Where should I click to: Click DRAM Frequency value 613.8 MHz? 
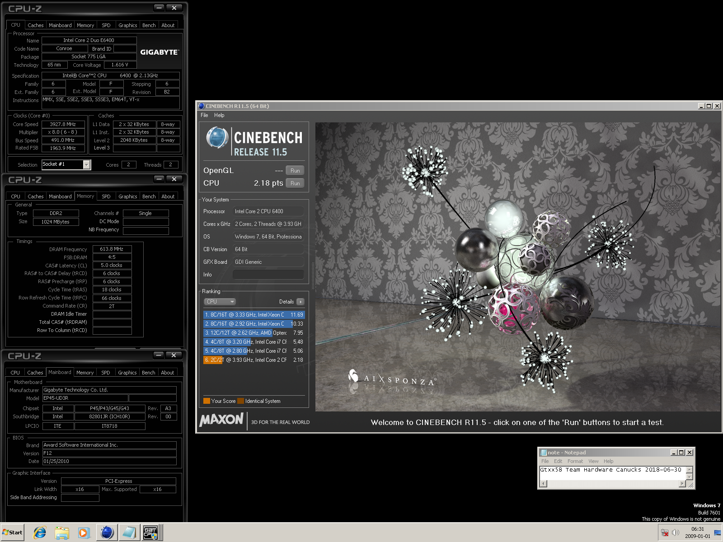pyautogui.click(x=112, y=249)
